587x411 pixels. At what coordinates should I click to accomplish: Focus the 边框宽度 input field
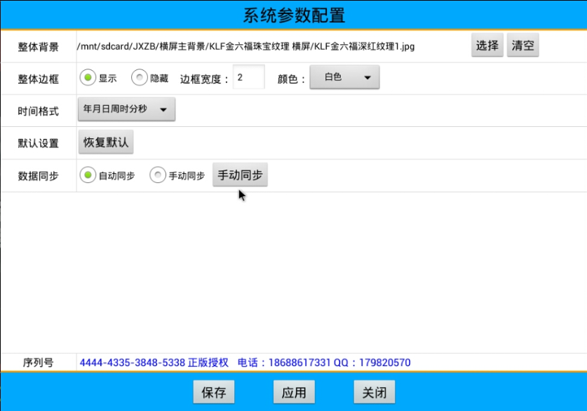[248, 77]
